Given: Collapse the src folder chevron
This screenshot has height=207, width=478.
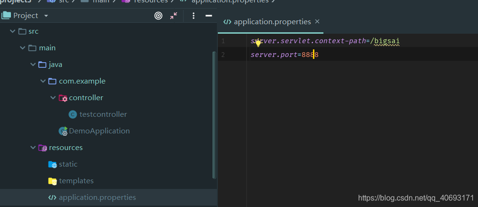Looking at the screenshot, I should click(12, 31).
